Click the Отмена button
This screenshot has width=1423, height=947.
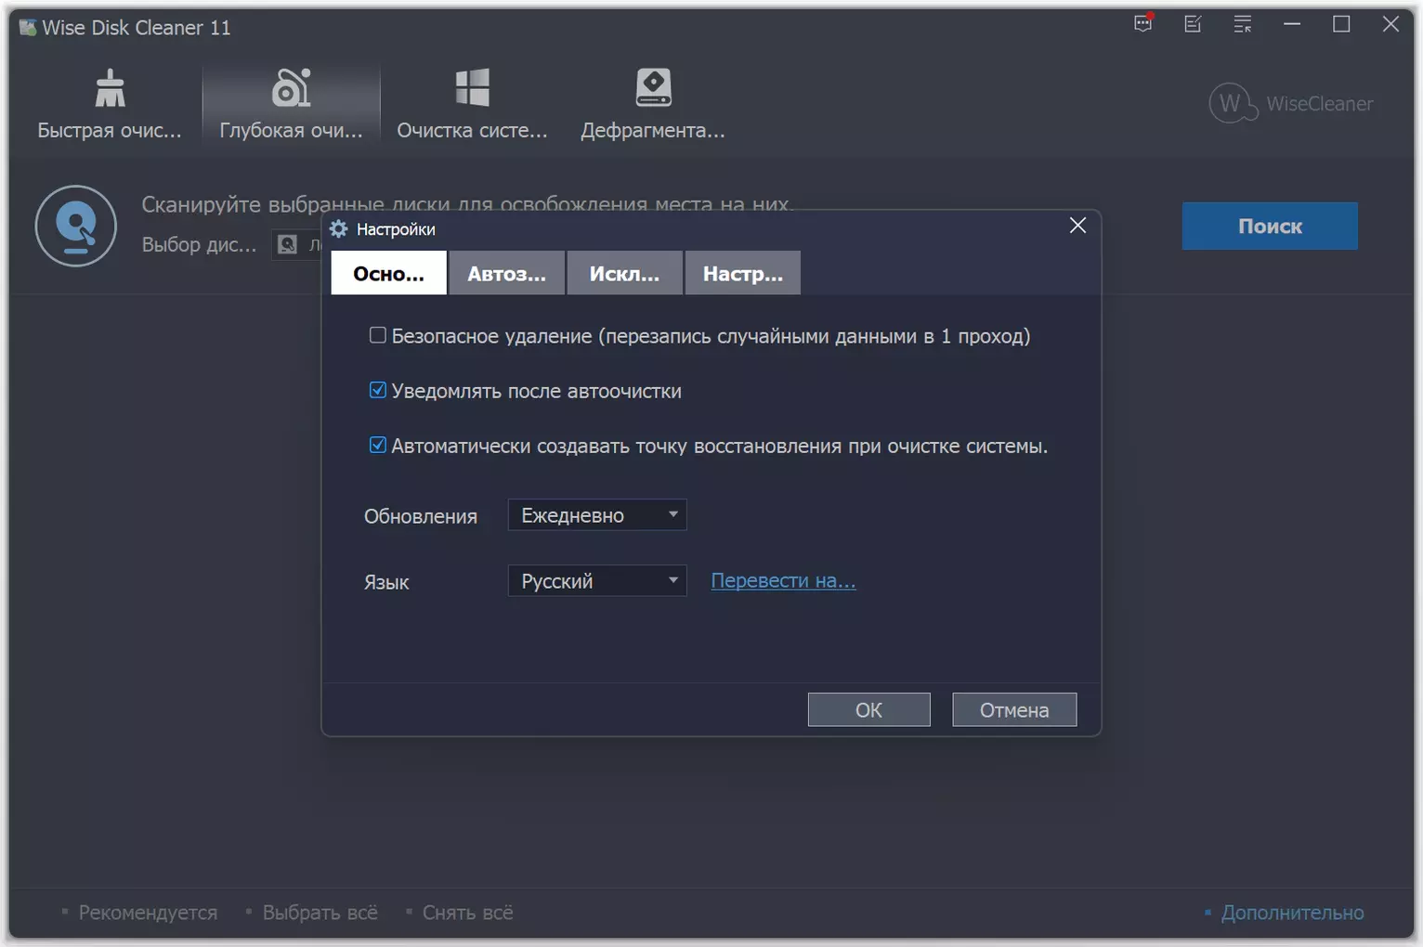pyautogui.click(x=1014, y=710)
